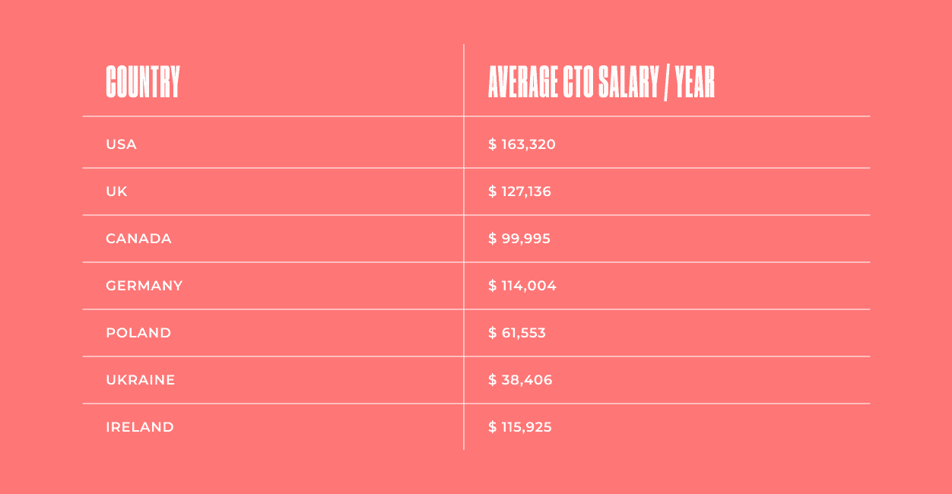
Task: Select the UK country cell
Action: pyautogui.click(x=117, y=192)
